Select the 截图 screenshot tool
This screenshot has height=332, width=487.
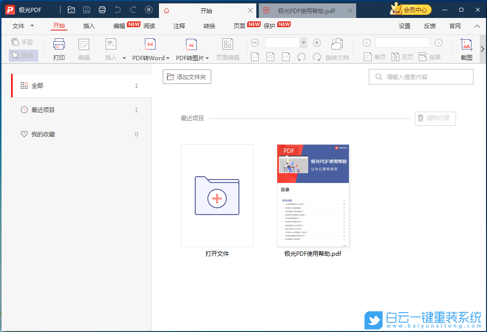(x=466, y=49)
